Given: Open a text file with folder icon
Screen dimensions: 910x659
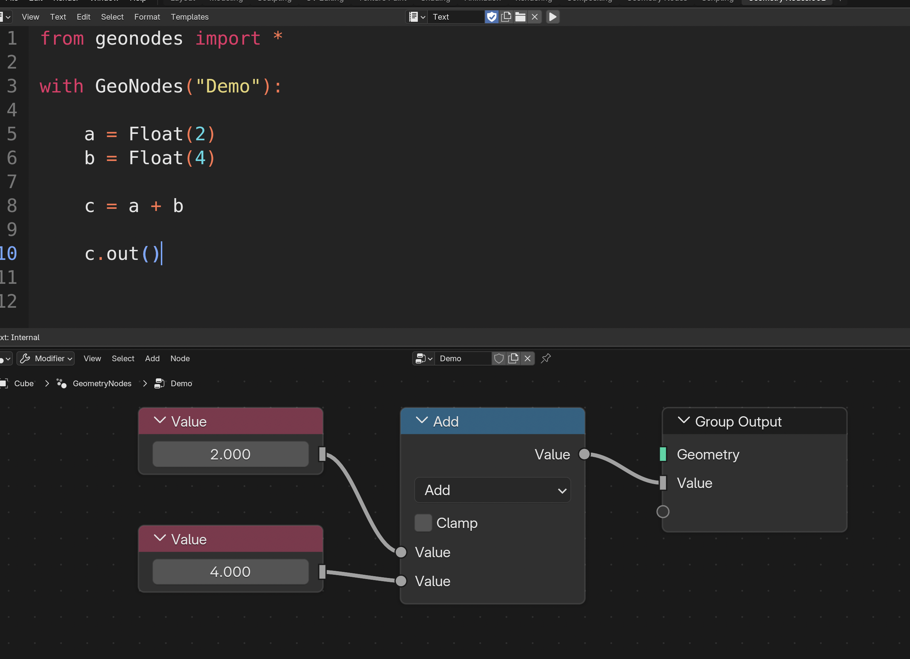Looking at the screenshot, I should pyautogui.click(x=520, y=17).
